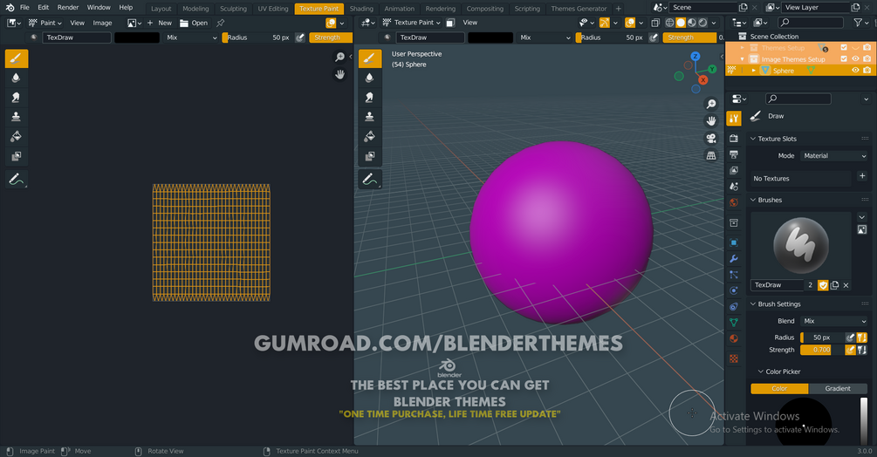Click the zoom magnifier in the 3D viewport

(711, 104)
